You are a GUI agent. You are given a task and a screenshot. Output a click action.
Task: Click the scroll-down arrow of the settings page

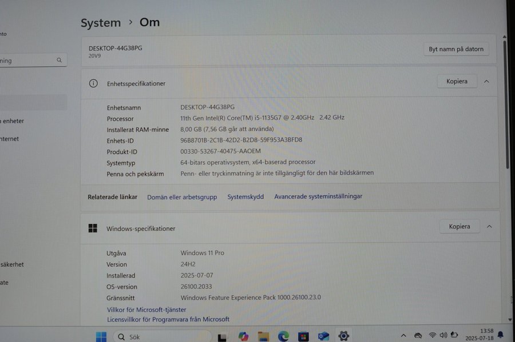[x=510, y=319]
